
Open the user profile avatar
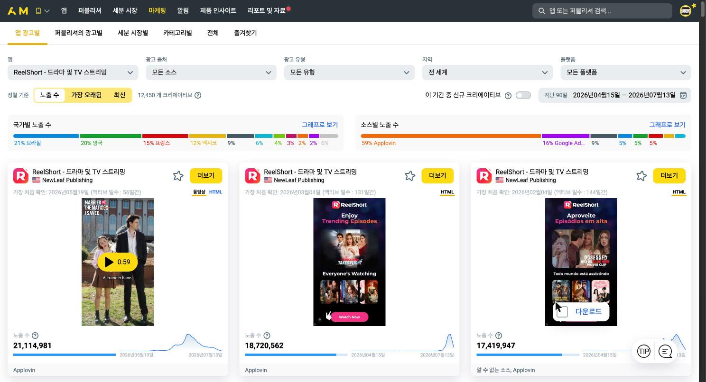pos(686,11)
